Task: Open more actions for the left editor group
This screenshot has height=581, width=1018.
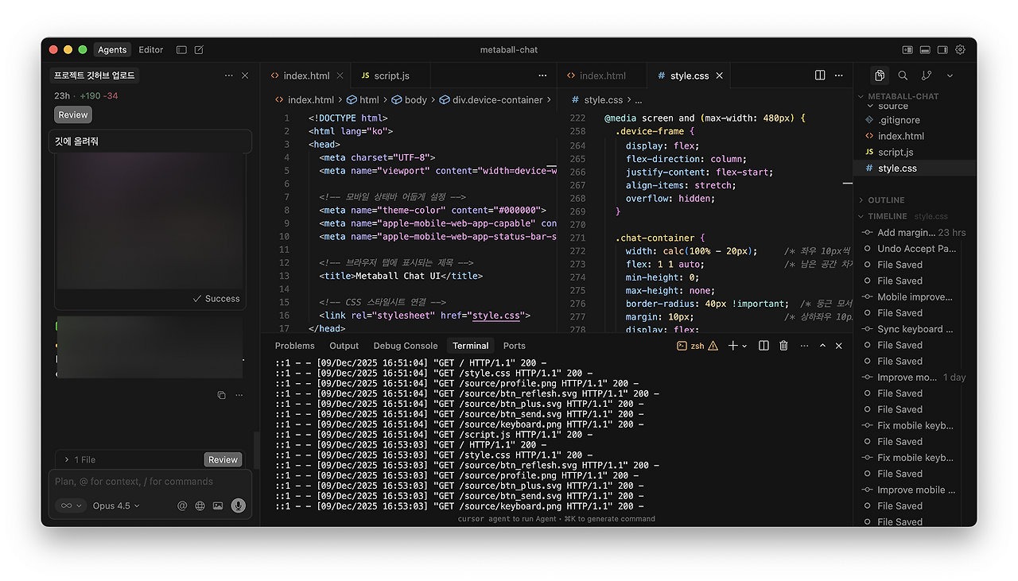Action: [x=542, y=76]
